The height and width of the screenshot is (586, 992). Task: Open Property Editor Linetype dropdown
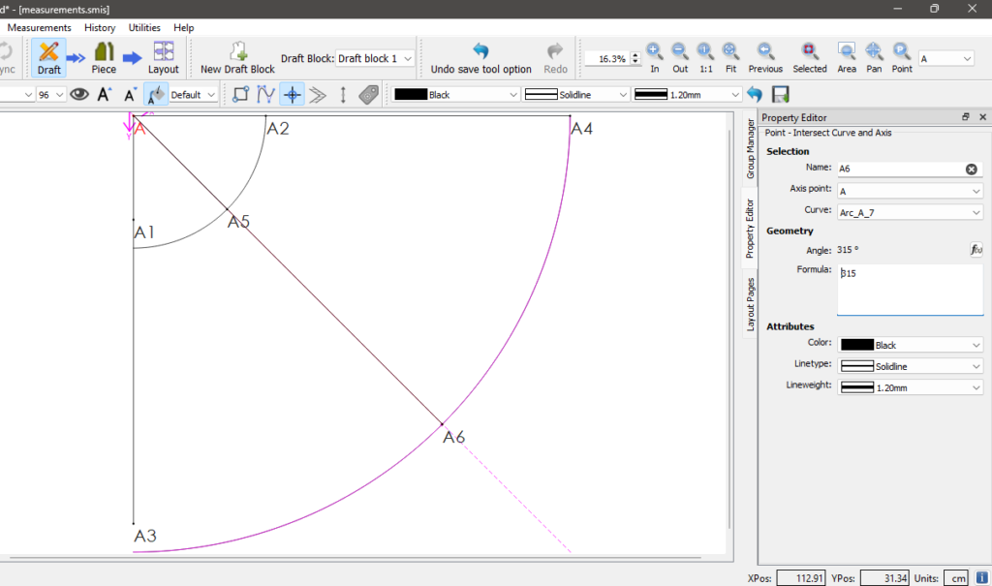point(910,366)
